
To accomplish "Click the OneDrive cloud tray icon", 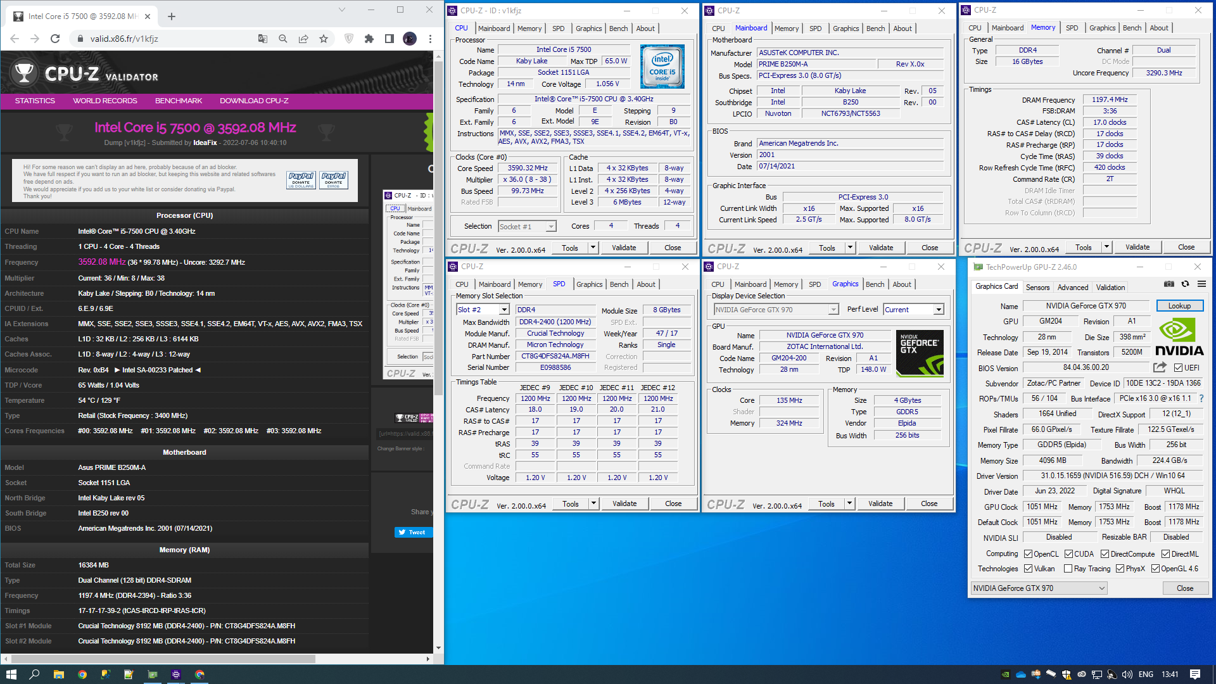I will pyautogui.click(x=1020, y=674).
